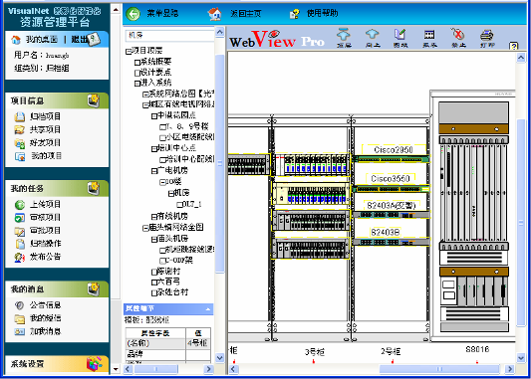This screenshot has height=379, width=531.
Task: Collapse the 属性细节 panel arrow
Action: 208,309
